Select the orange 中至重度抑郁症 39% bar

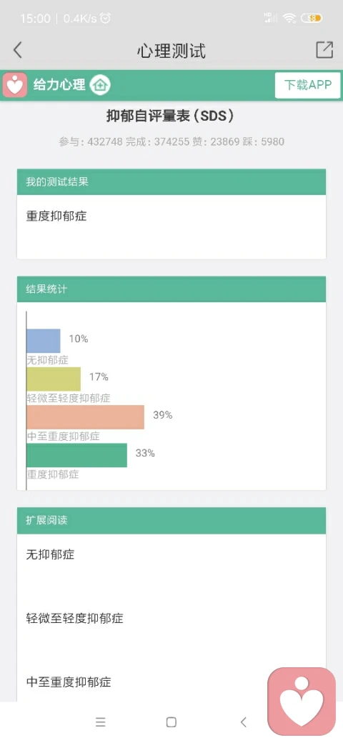point(85,417)
